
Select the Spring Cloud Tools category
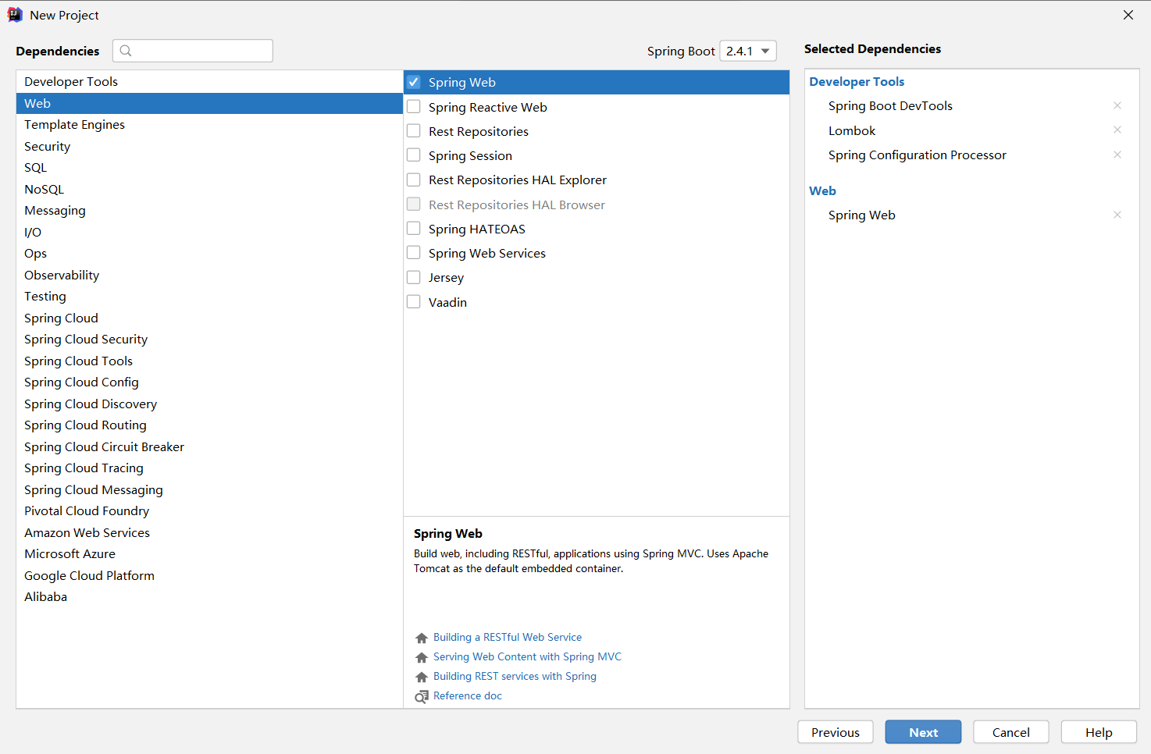[209, 361]
